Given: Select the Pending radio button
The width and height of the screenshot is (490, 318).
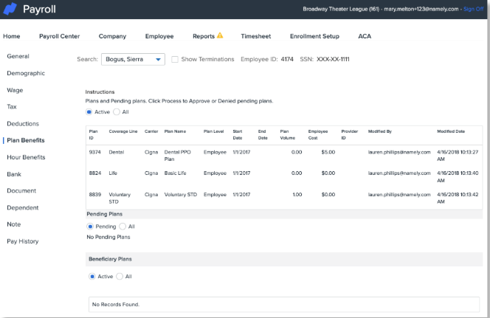Looking at the screenshot, I should (91, 227).
